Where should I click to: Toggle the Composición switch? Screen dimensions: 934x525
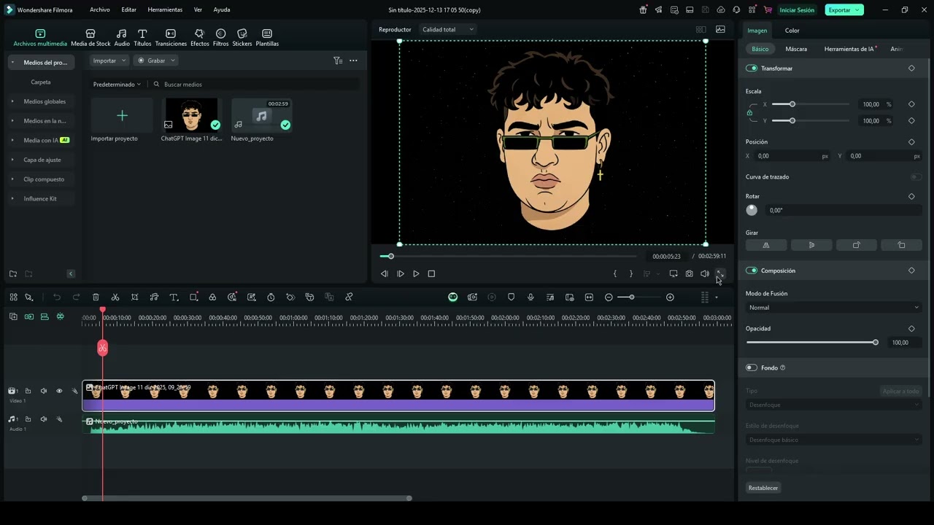click(752, 271)
